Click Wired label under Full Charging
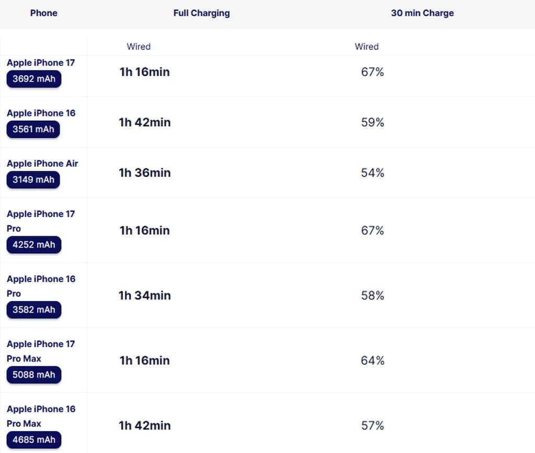The image size is (535, 453). coord(138,47)
